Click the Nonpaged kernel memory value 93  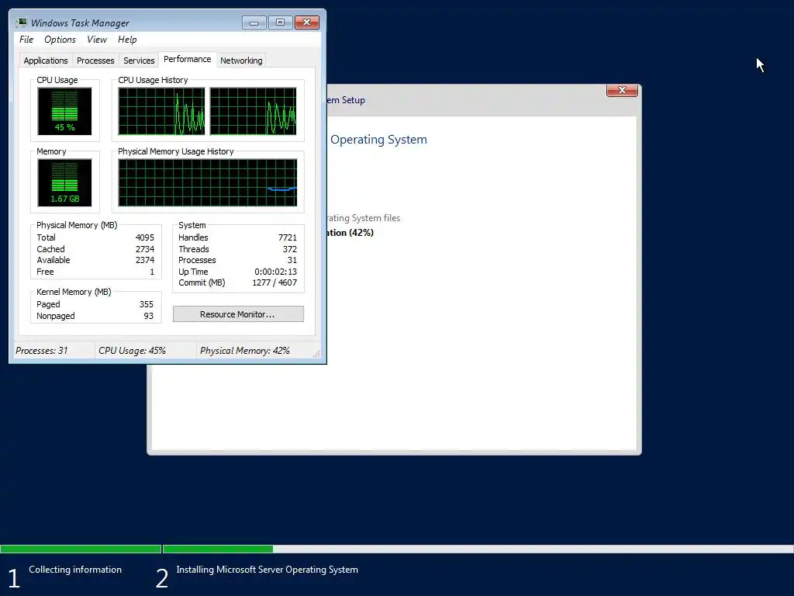[148, 317]
